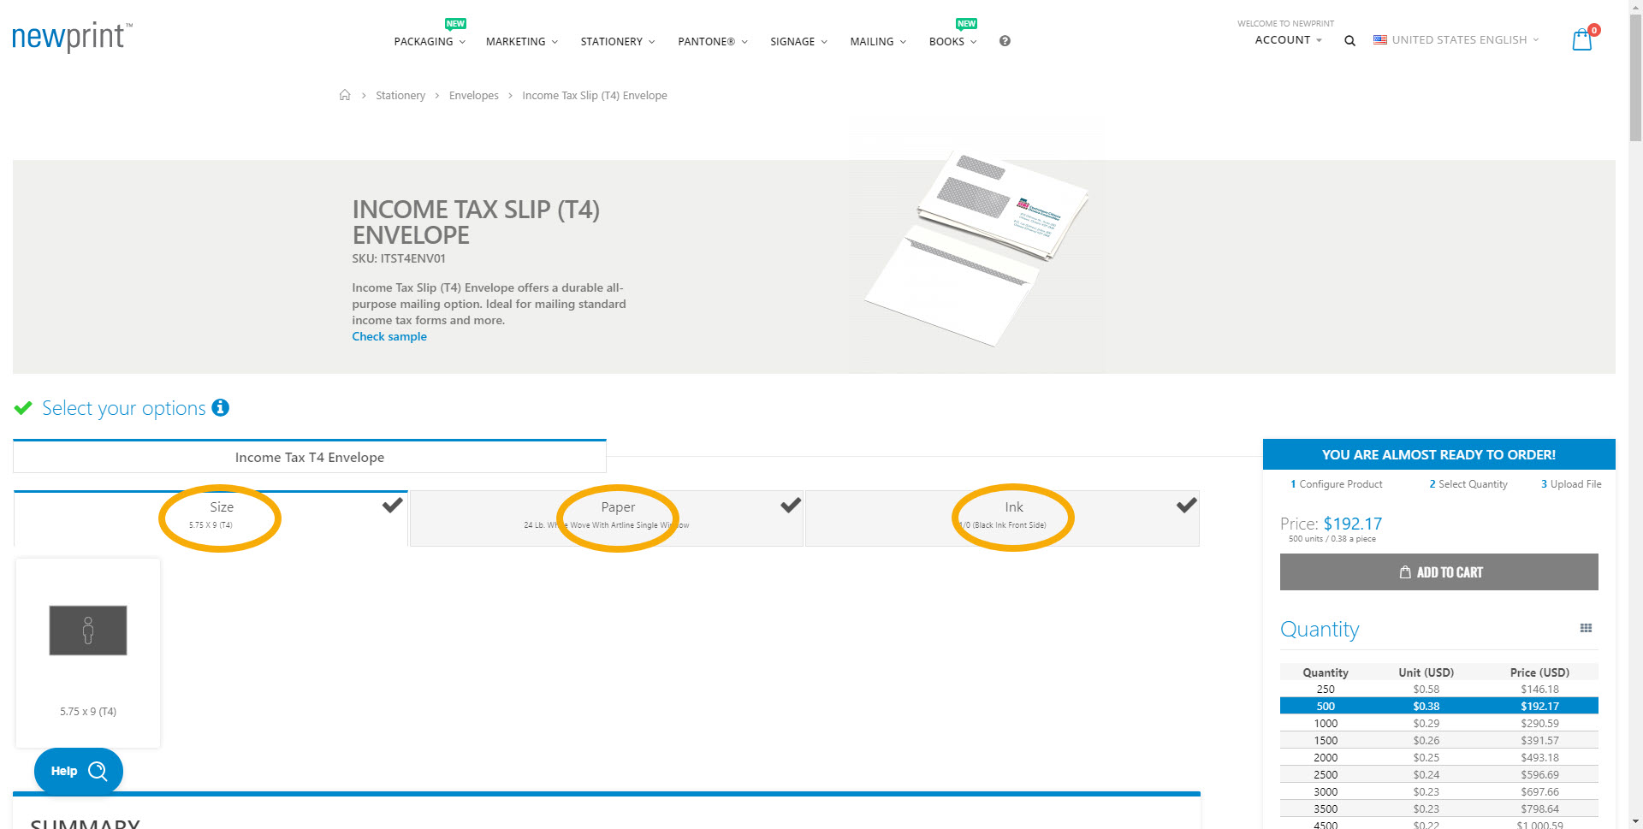Expand the Marketing menu

(522, 41)
